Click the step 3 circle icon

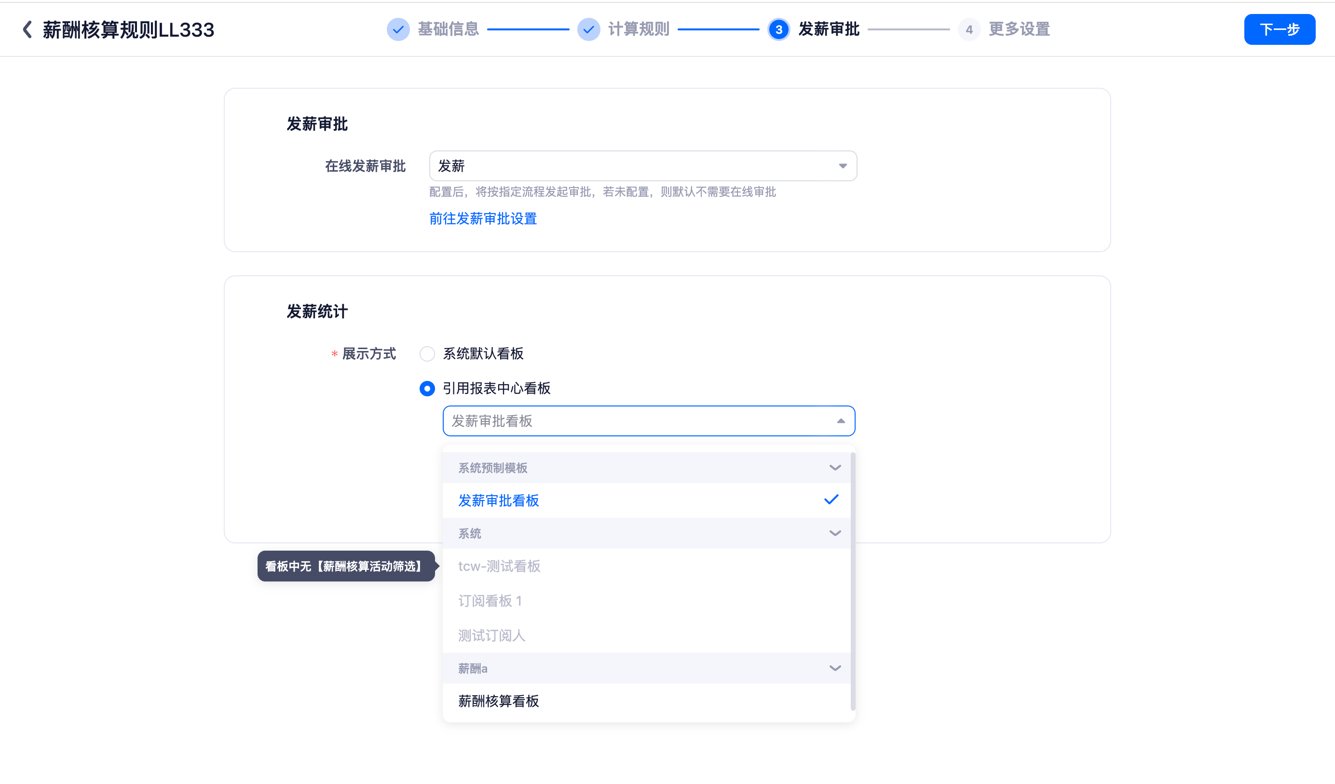point(778,30)
